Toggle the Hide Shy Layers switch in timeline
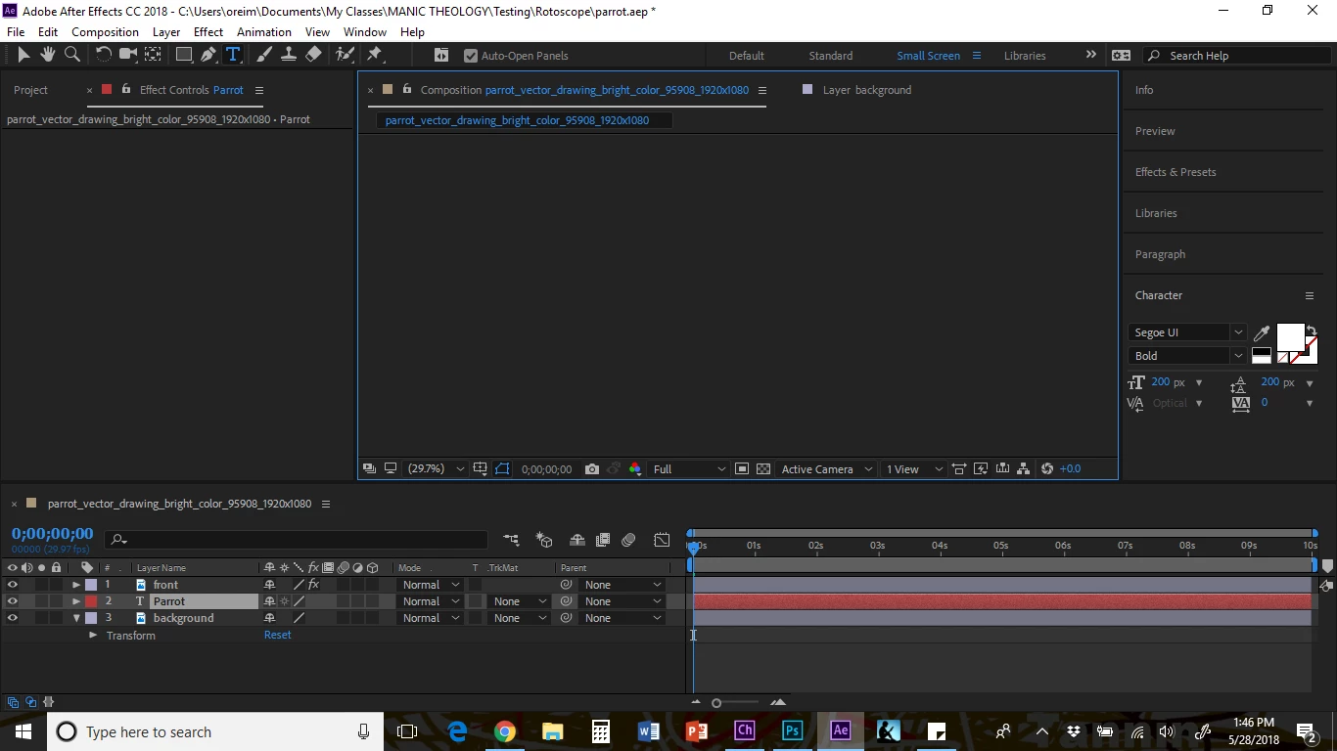This screenshot has width=1337, height=751. tap(577, 540)
